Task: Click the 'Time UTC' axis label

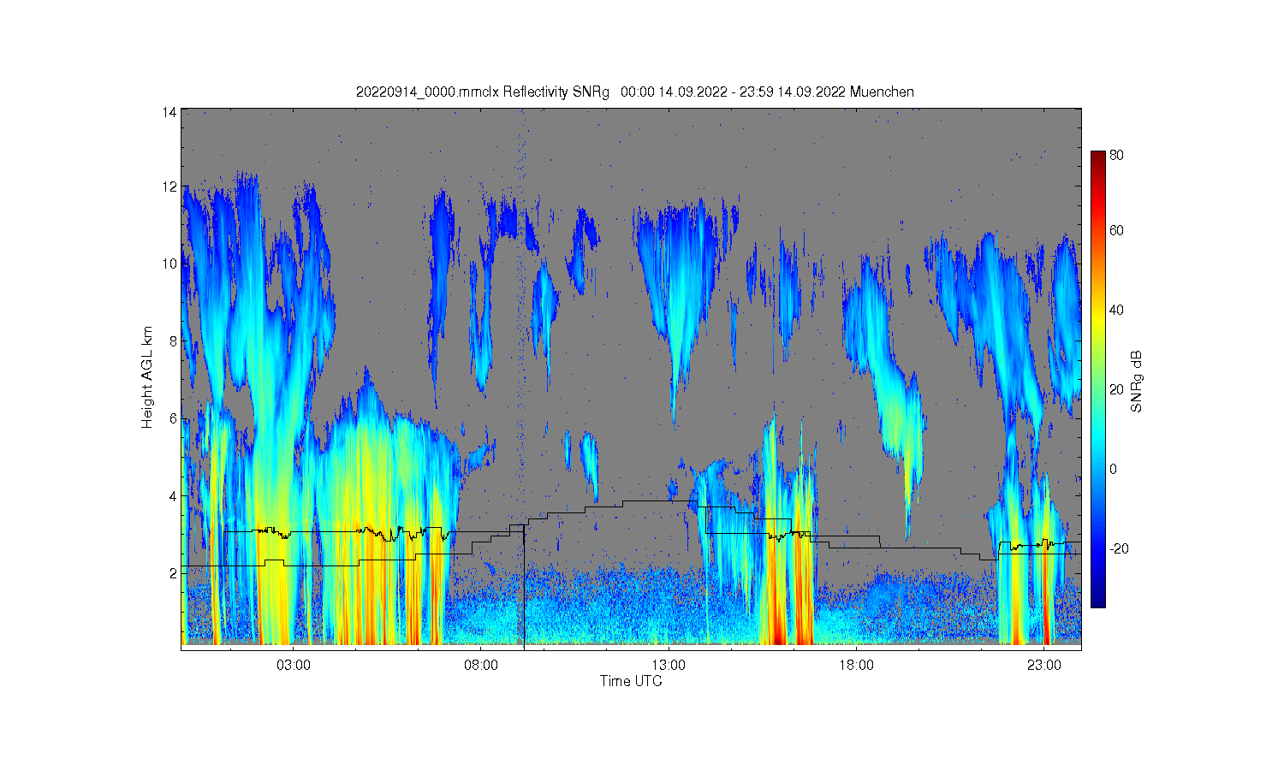Action: (631, 681)
